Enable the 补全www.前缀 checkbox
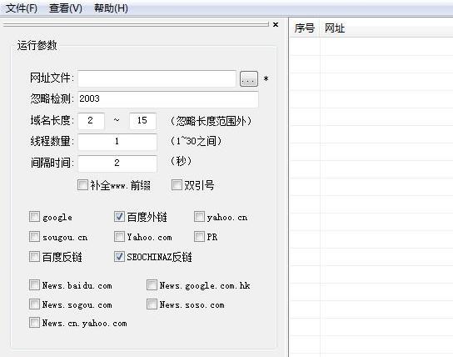Image resolution: width=453 pixels, height=357 pixels. 82,185
